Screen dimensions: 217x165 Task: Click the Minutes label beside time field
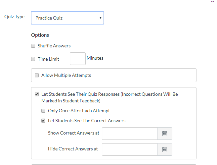95,58
